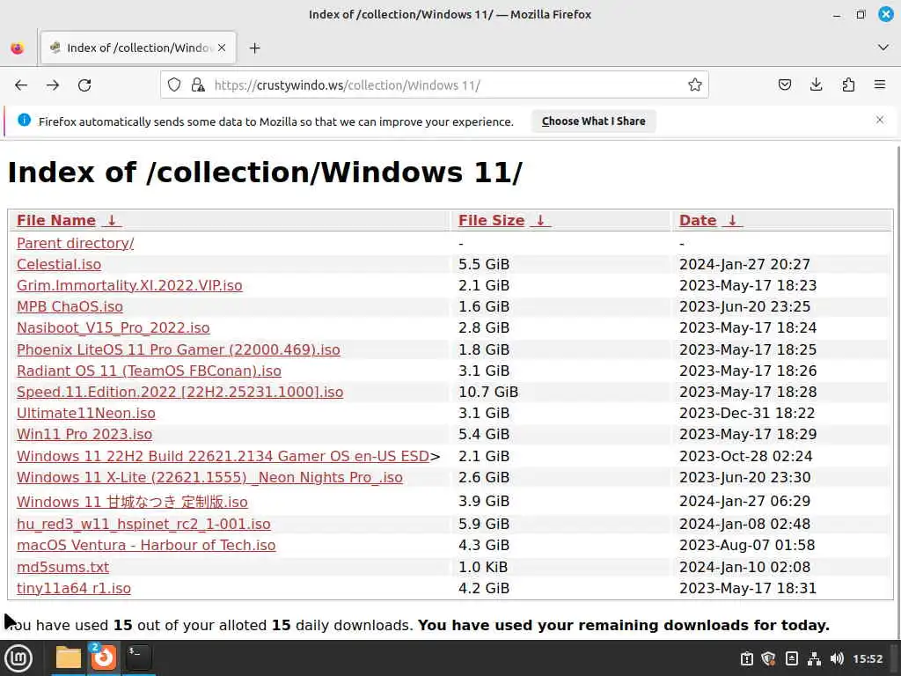Click the page vertical scrollbar
Viewport: 901px width, 676px height.
coord(897,391)
